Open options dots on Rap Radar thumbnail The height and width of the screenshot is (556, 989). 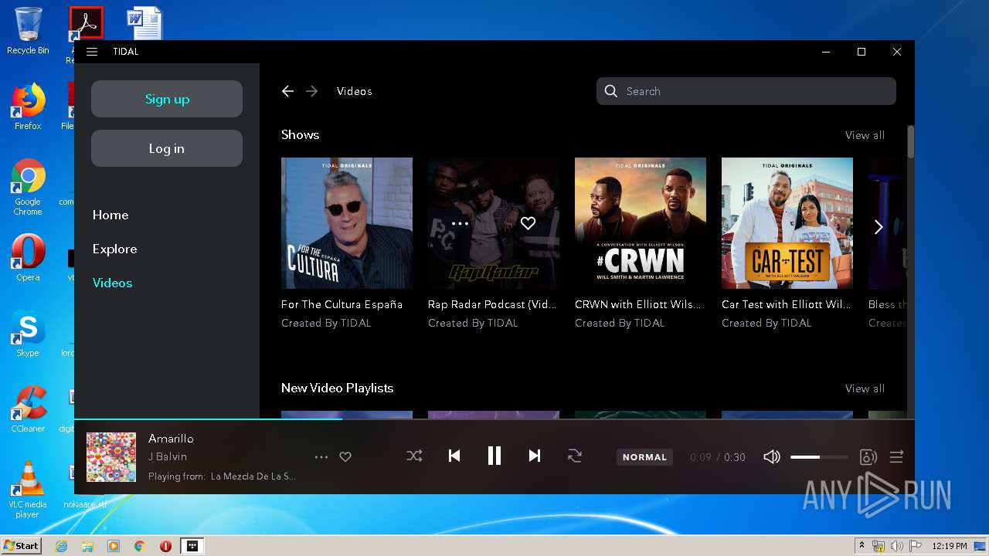click(460, 223)
